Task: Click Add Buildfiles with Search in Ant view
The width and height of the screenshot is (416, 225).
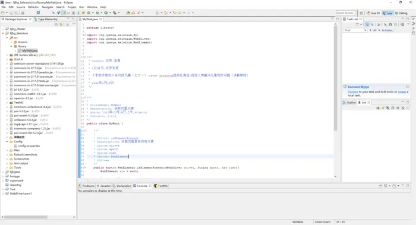Action: (383, 108)
